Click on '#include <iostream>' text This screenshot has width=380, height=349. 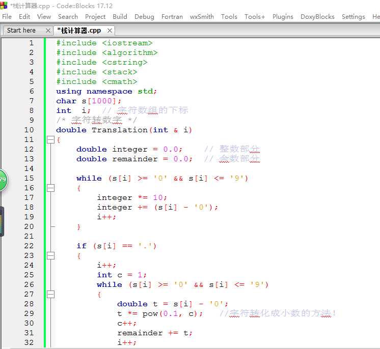point(104,43)
